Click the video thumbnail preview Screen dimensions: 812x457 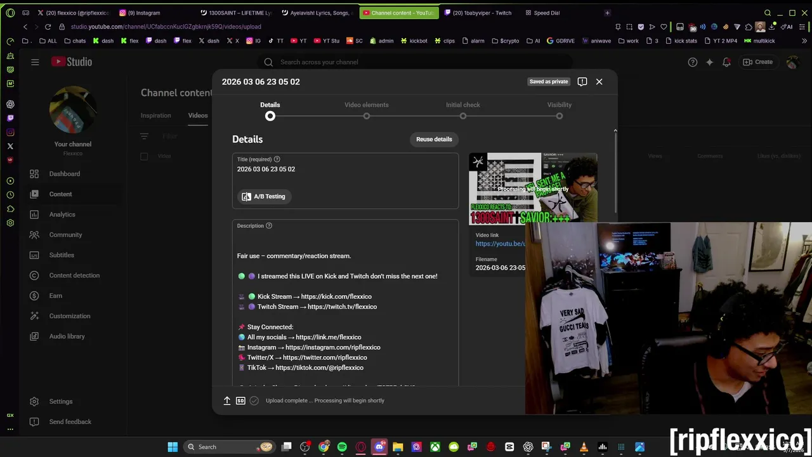533,189
